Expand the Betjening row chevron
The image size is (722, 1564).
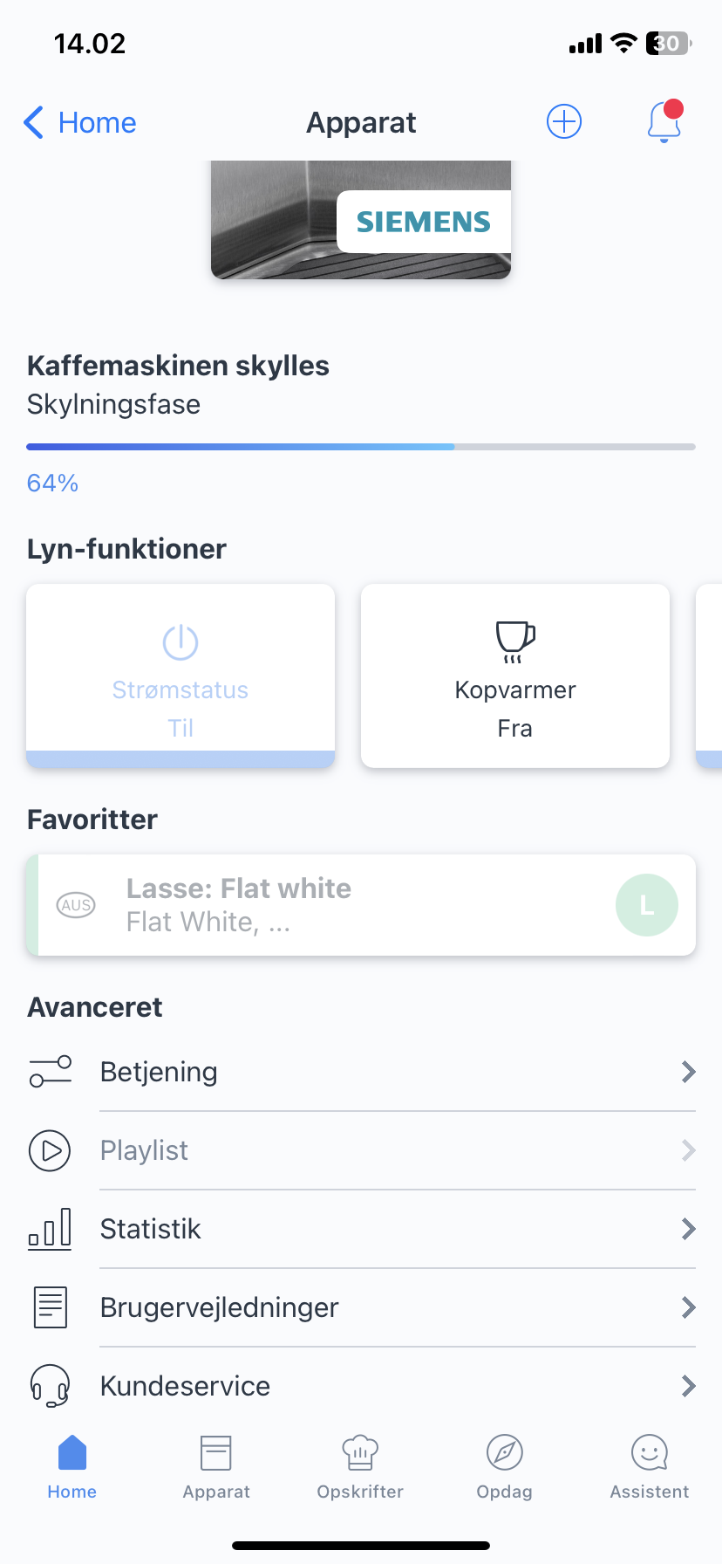[x=688, y=1072]
